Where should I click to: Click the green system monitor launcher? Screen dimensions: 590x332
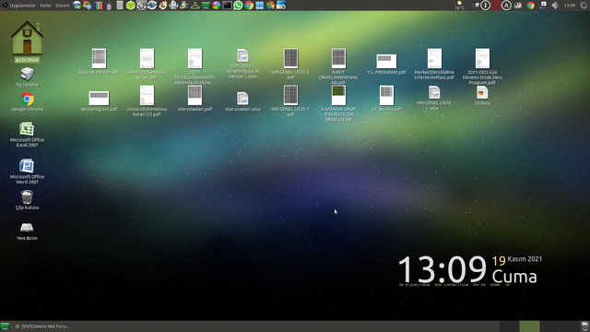206,6
